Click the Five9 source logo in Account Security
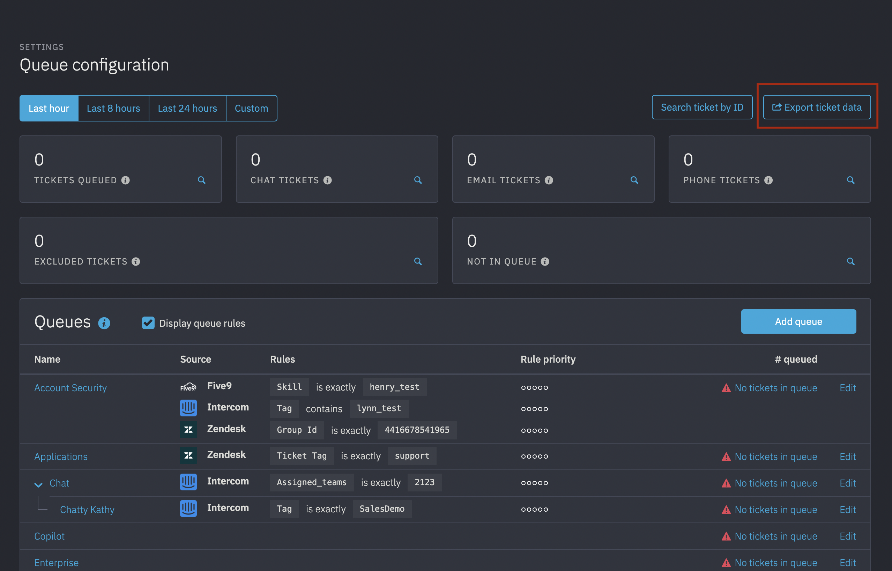 (188, 387)
